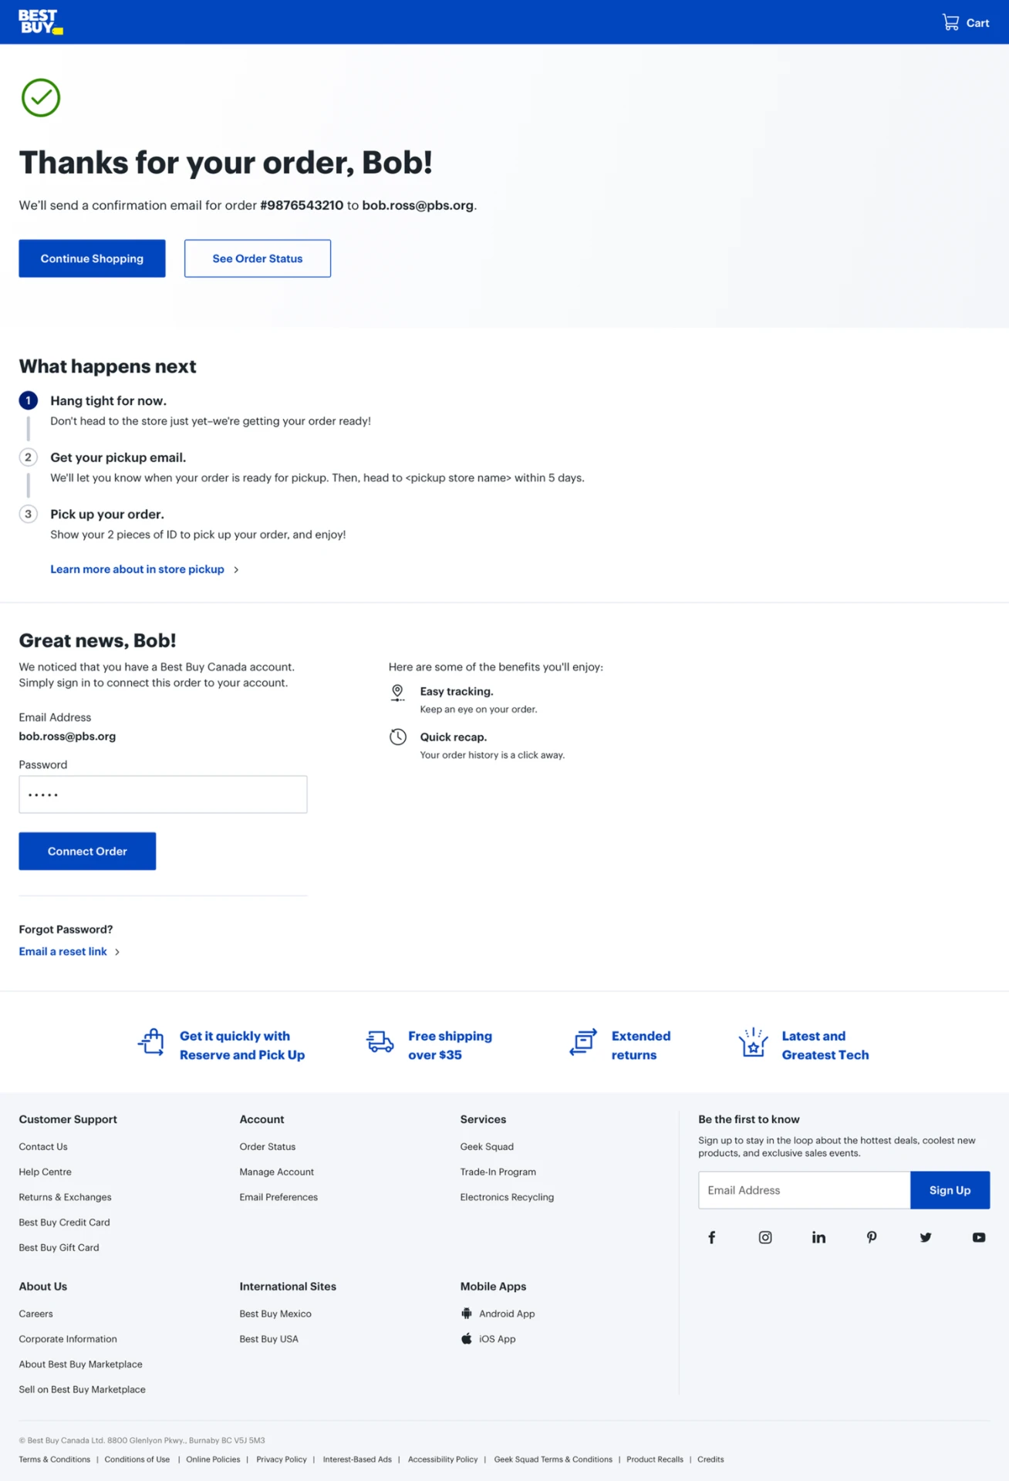Open the Careers link
This screenshot has height=1481, width=1009.
point(36,1314)
